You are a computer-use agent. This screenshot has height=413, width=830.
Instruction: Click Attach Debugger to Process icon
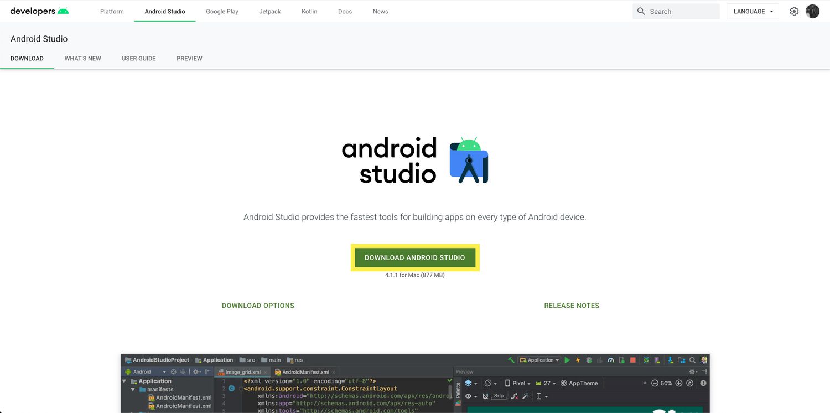[x=622, y=360]
